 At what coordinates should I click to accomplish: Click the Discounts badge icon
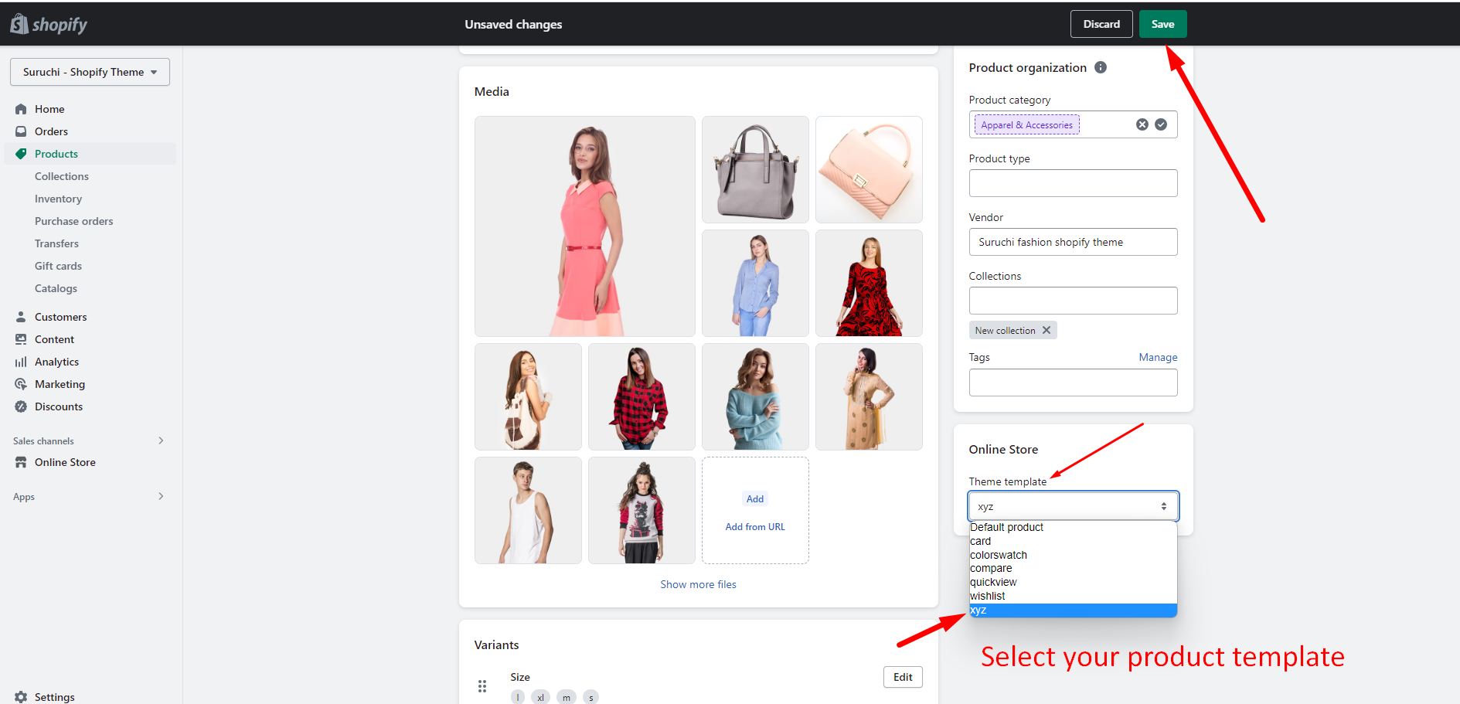pos(21,406)
